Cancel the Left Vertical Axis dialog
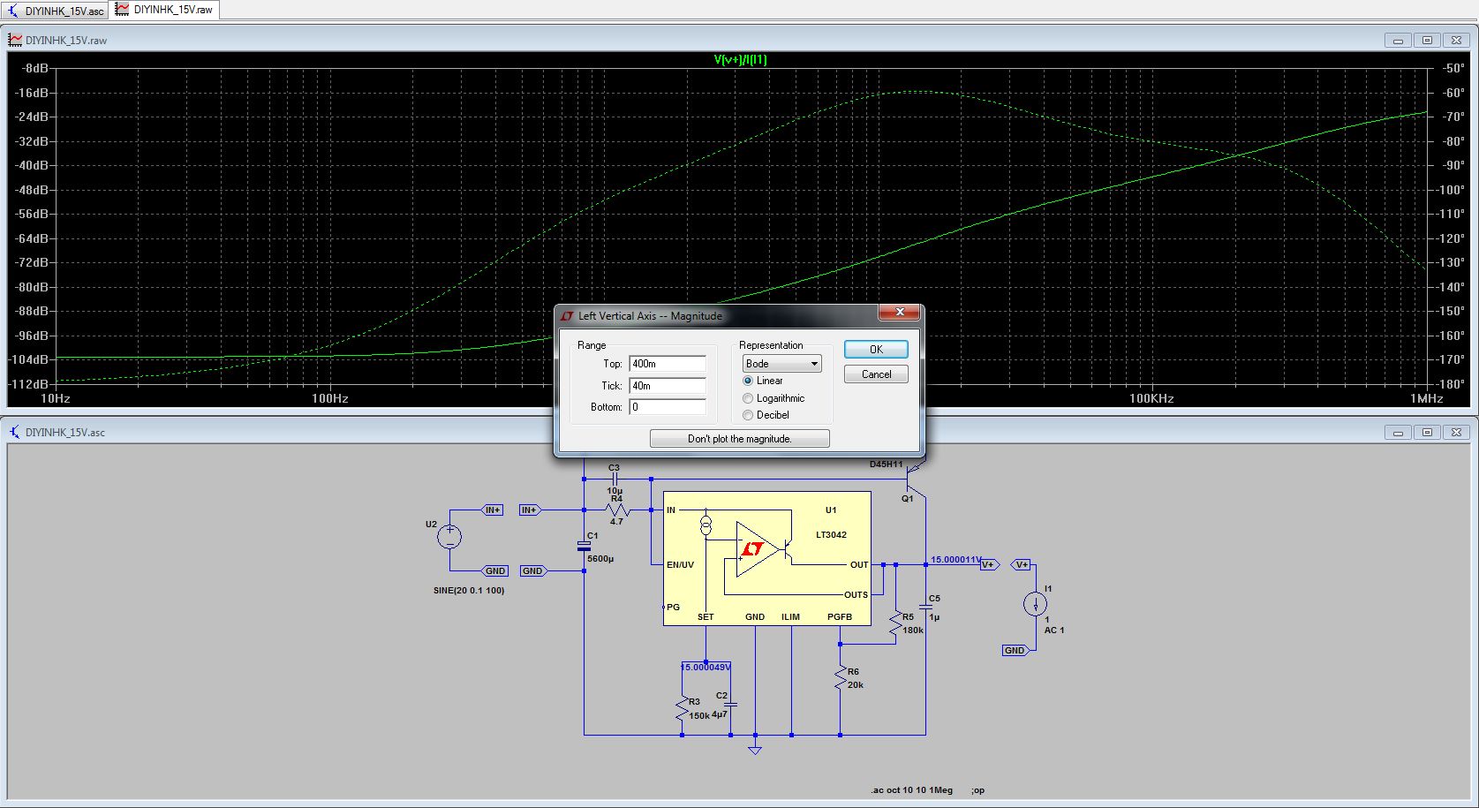1479x808 pixels. tap(876, 374)
